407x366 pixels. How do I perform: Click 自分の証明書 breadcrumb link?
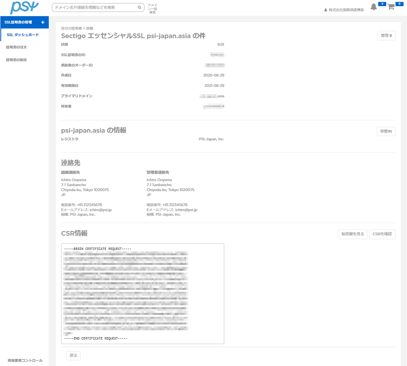(x=71, y=29)
